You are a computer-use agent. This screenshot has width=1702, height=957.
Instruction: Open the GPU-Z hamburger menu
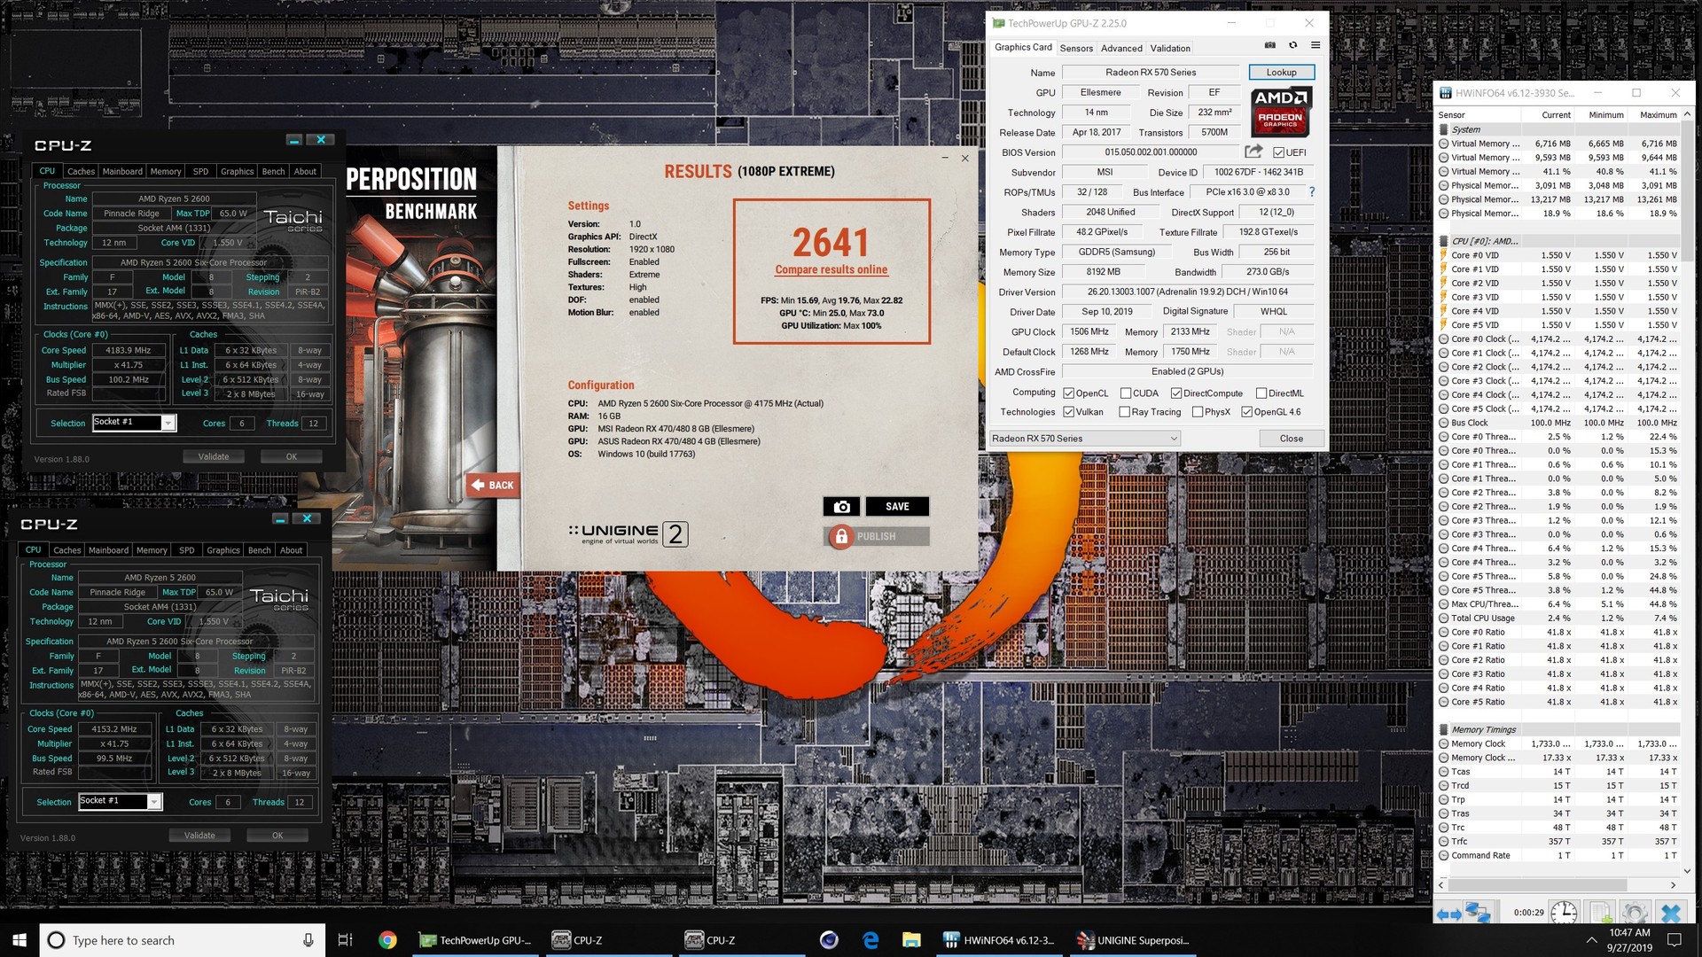(1316, 45)
